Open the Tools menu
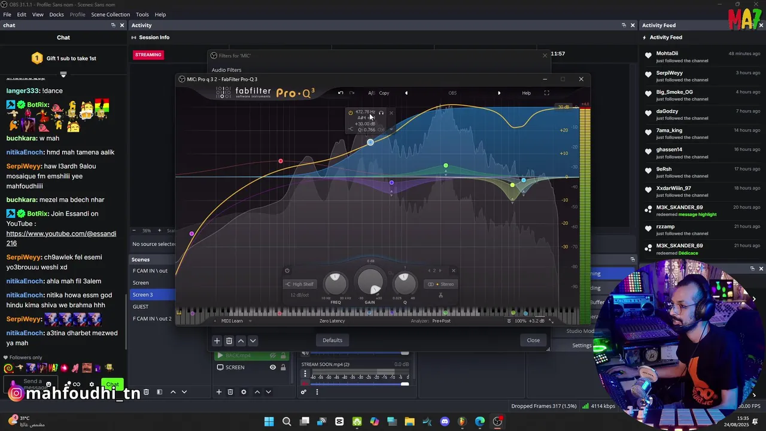The width and height of the screenshot is (766, 431). (x=142, y=14)
